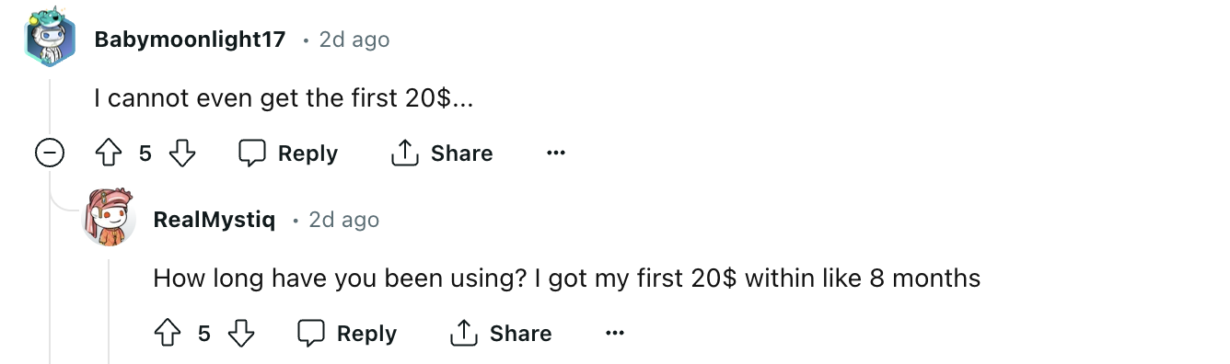
Task: Open more options on RealMystiq's reply
Action: pyautogui.click(x=614, y=334)
